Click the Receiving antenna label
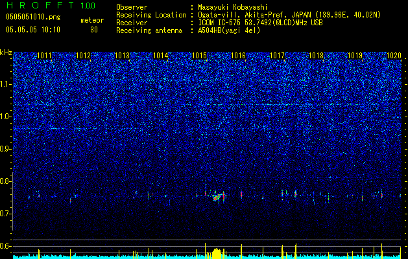The width and height of the screenshot is (408, 259). pos(149,30)
